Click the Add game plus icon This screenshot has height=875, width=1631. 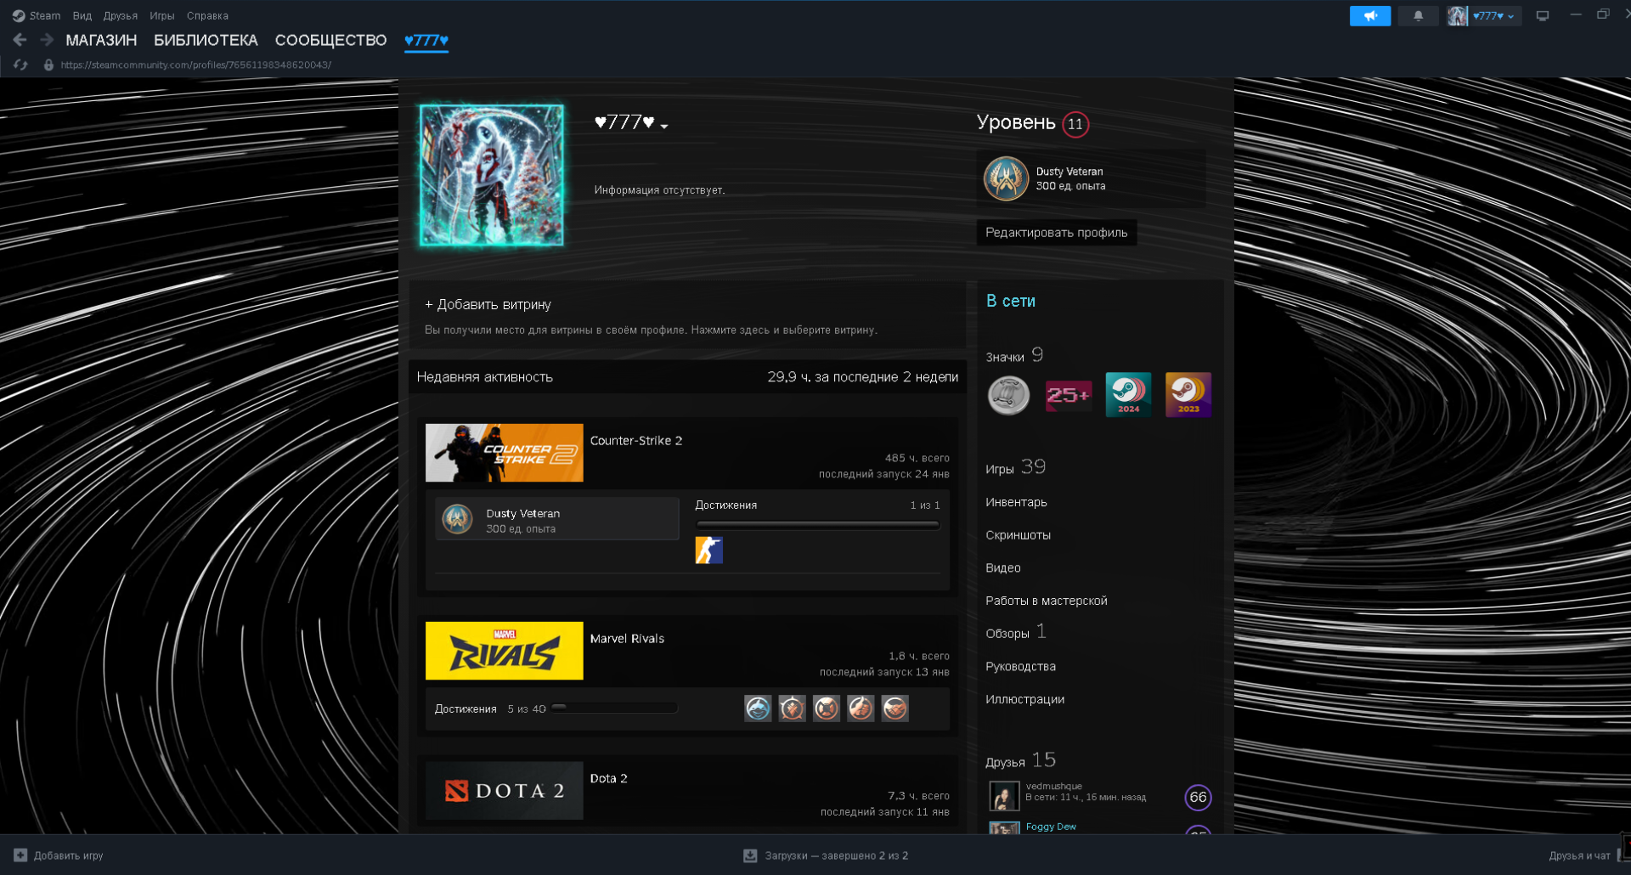pyautogui.click(x=20, y=855)
